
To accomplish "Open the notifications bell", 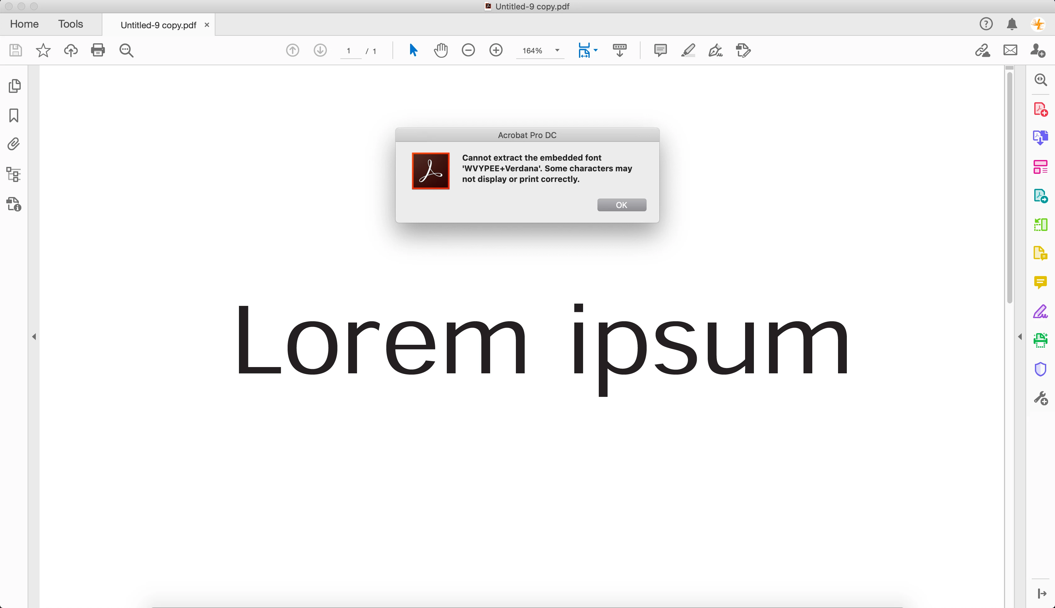I will [x=1012, y=24].
